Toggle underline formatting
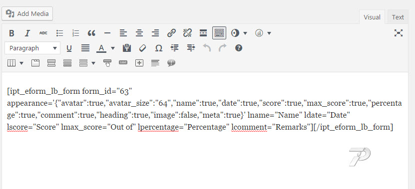Image resolution: width=415 pixels, height=189 pixels. coord(69,48)
